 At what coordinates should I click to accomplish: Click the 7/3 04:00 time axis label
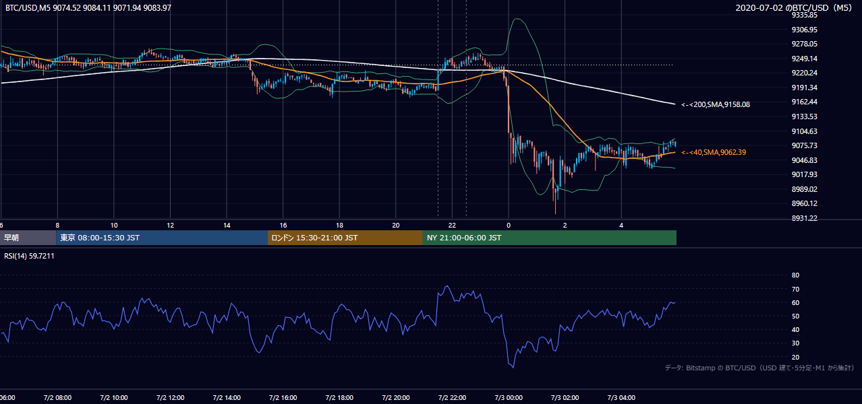[x=621, y=398]
